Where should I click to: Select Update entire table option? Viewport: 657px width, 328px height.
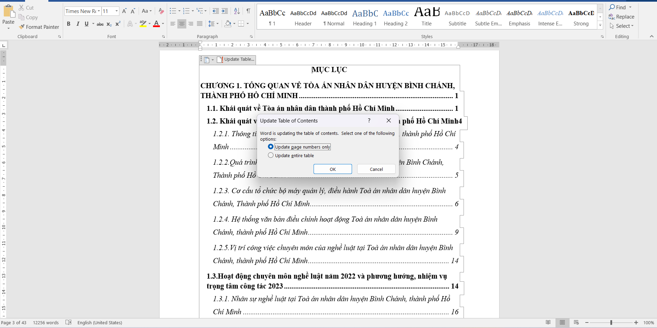coord(291,155)
